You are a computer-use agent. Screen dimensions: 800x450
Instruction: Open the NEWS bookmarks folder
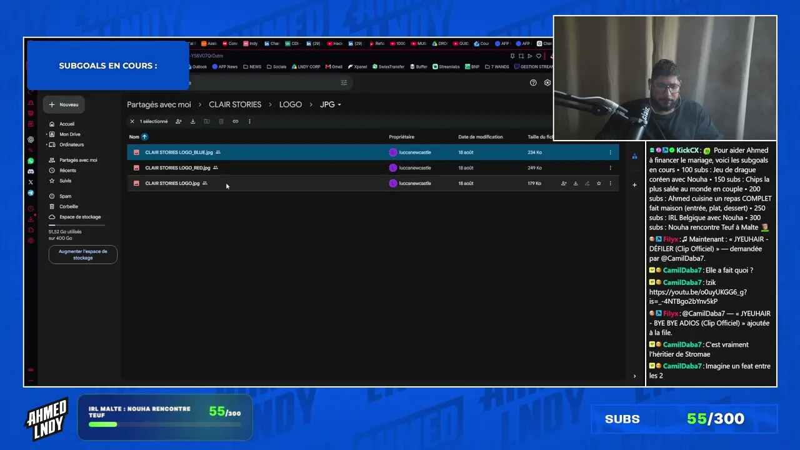[252, 67]
